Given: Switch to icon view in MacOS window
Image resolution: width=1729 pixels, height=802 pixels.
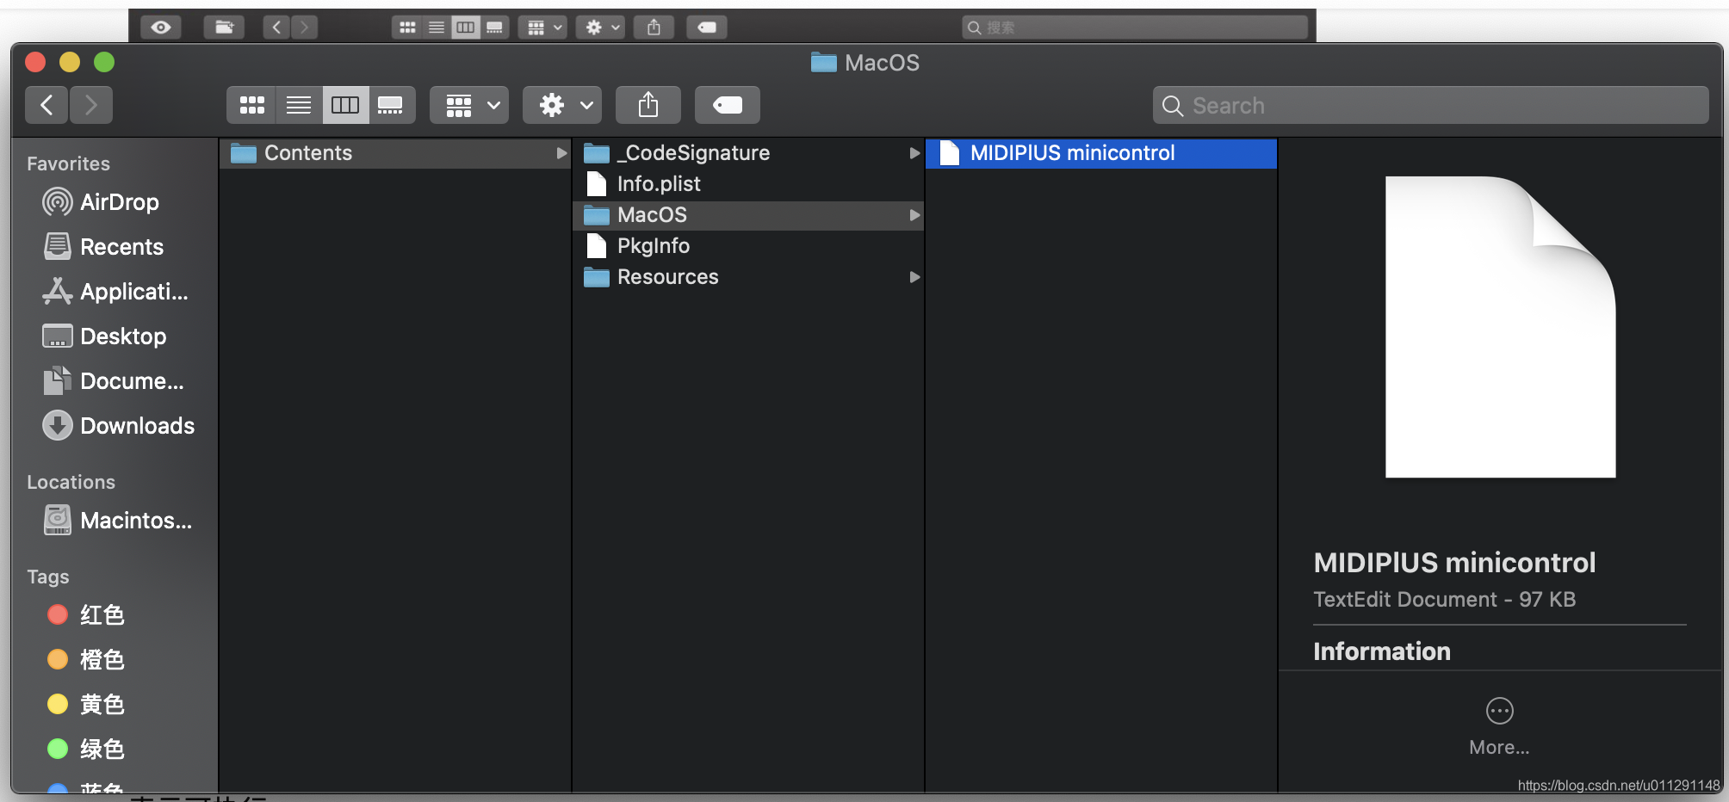Looking at the screenshot, I should [251, 105].
